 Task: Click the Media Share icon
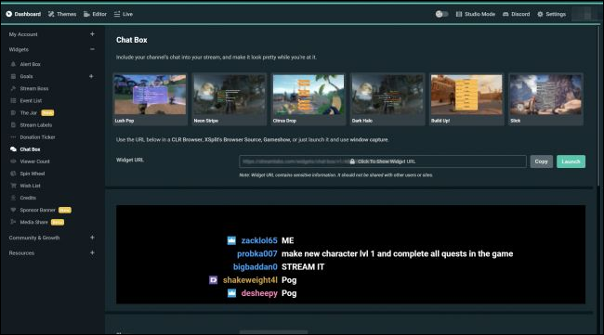click(x=13, y=222)
